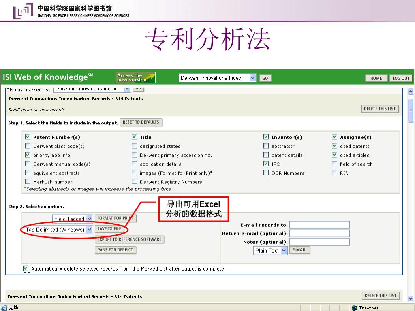Toggle images (Format for Print only) checkbox
The image size is (415, 311).
click(x=135, y=173)
